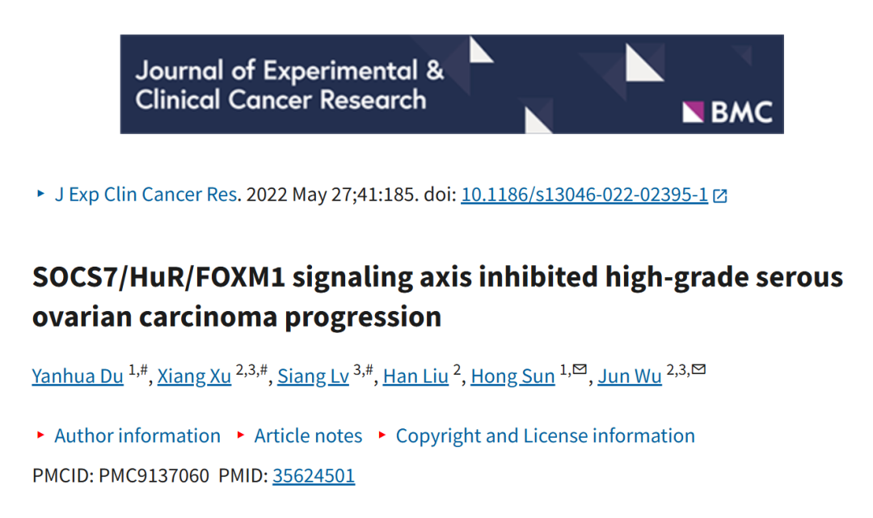The image size is (873, 518).
Task: Open the DOI link 10.1186/s13046-022-02395-1
Action: (x=584, y=194)
